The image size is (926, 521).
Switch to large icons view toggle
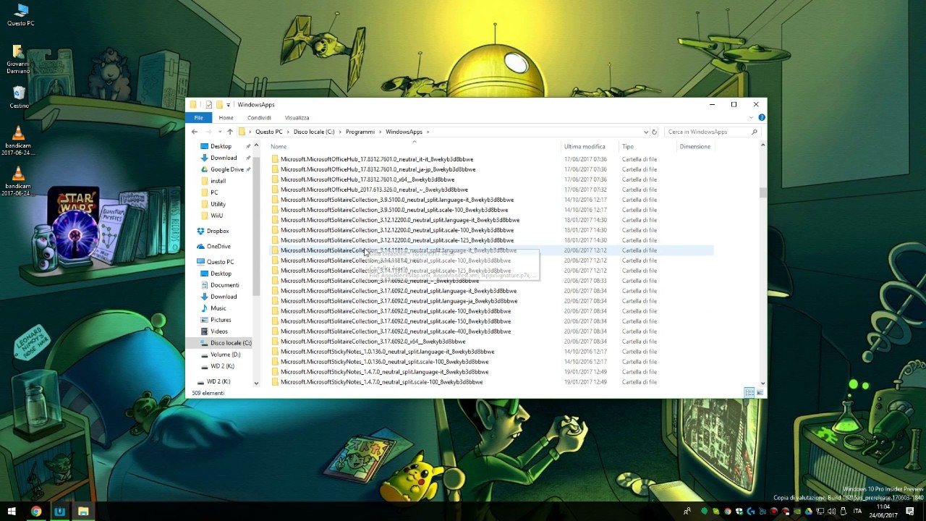760,393
